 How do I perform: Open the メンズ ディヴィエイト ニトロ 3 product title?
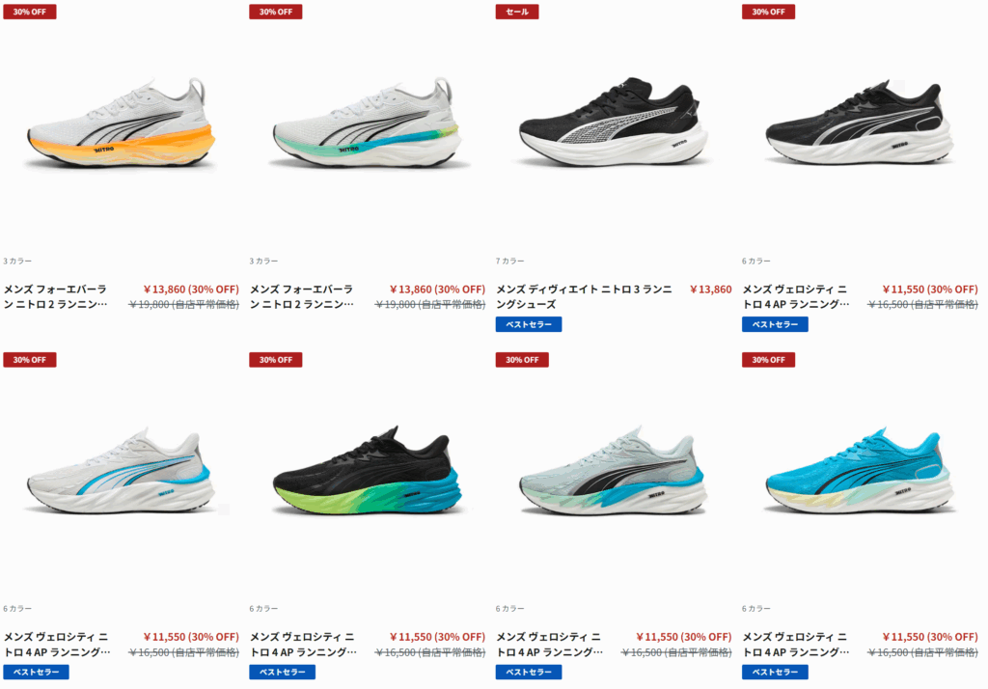584,296
